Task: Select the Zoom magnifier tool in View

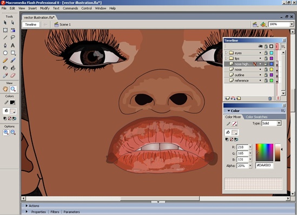Action: click(x=13, y=89)
